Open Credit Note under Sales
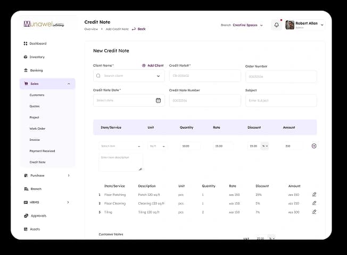Viewport: 347px width, 255px height. coord(37,162)
